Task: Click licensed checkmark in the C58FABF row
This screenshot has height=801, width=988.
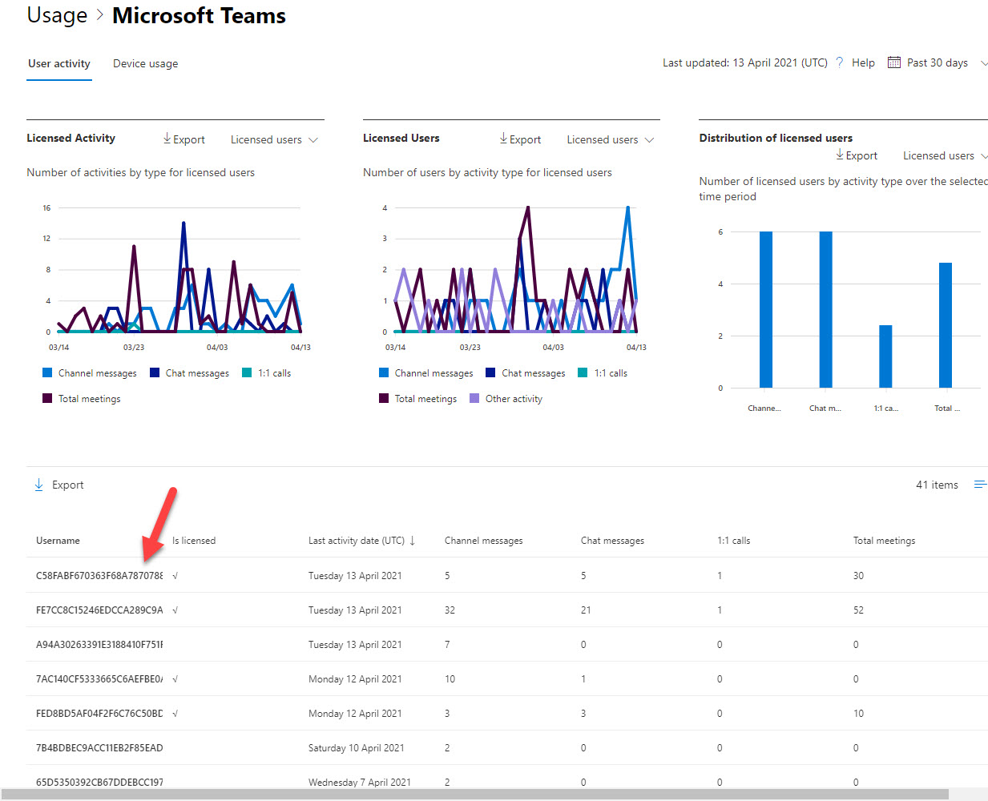Action: tap(175, 576)
